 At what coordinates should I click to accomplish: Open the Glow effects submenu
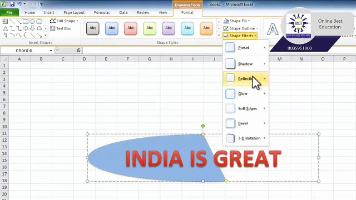coord(246,94)
